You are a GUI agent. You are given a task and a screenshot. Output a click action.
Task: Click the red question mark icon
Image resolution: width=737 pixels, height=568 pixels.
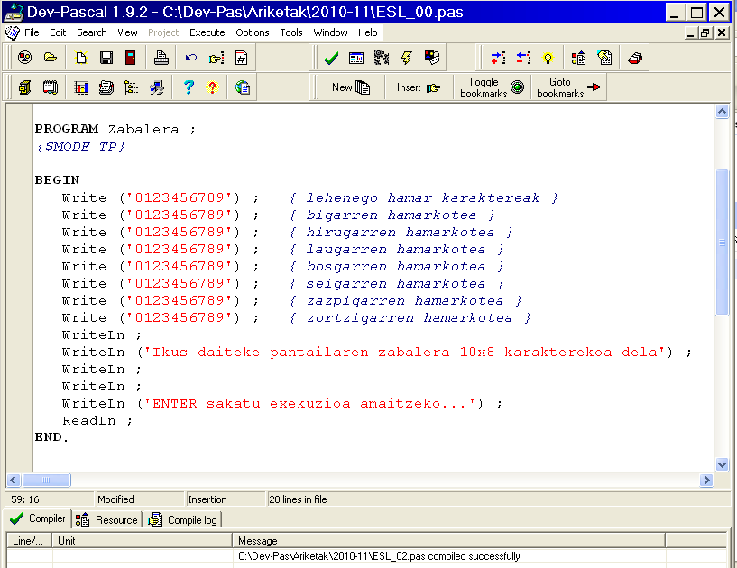[x=213, y=87]
